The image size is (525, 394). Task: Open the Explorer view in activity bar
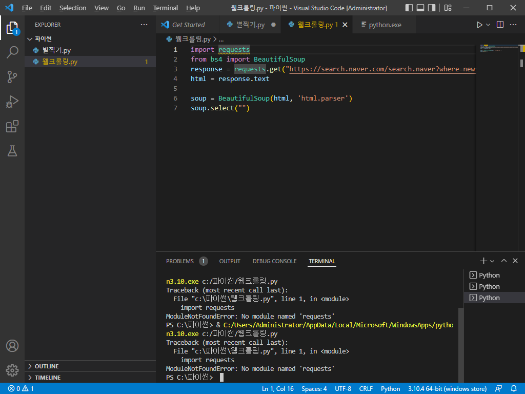[12, 28]
